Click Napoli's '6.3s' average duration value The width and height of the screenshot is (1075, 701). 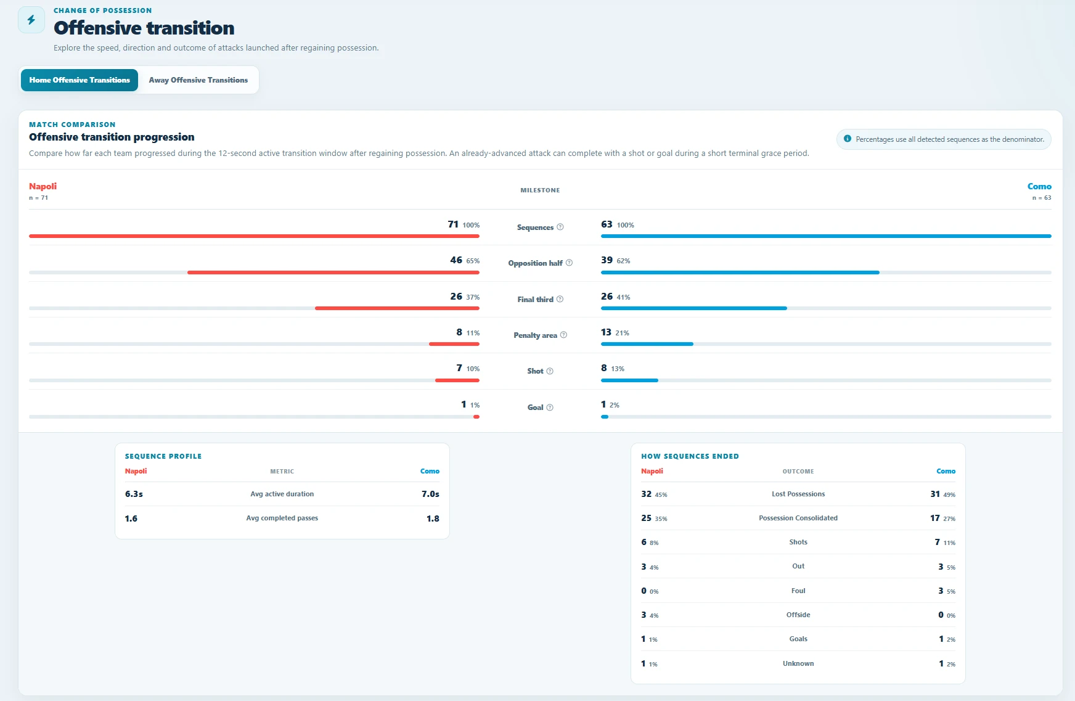134,494
